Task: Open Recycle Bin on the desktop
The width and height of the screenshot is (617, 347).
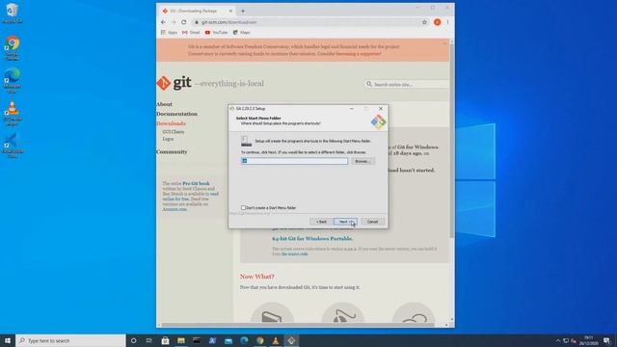Action: point(12,13)
